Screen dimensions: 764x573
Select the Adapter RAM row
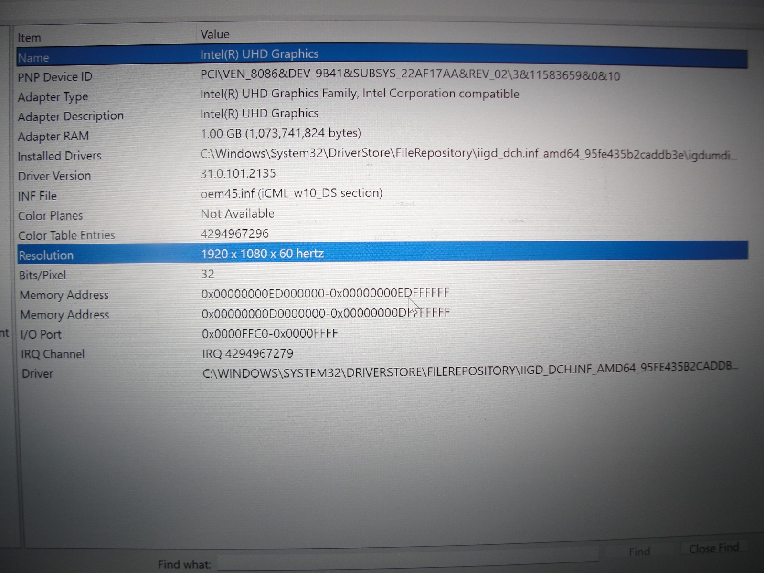point(382,135)
